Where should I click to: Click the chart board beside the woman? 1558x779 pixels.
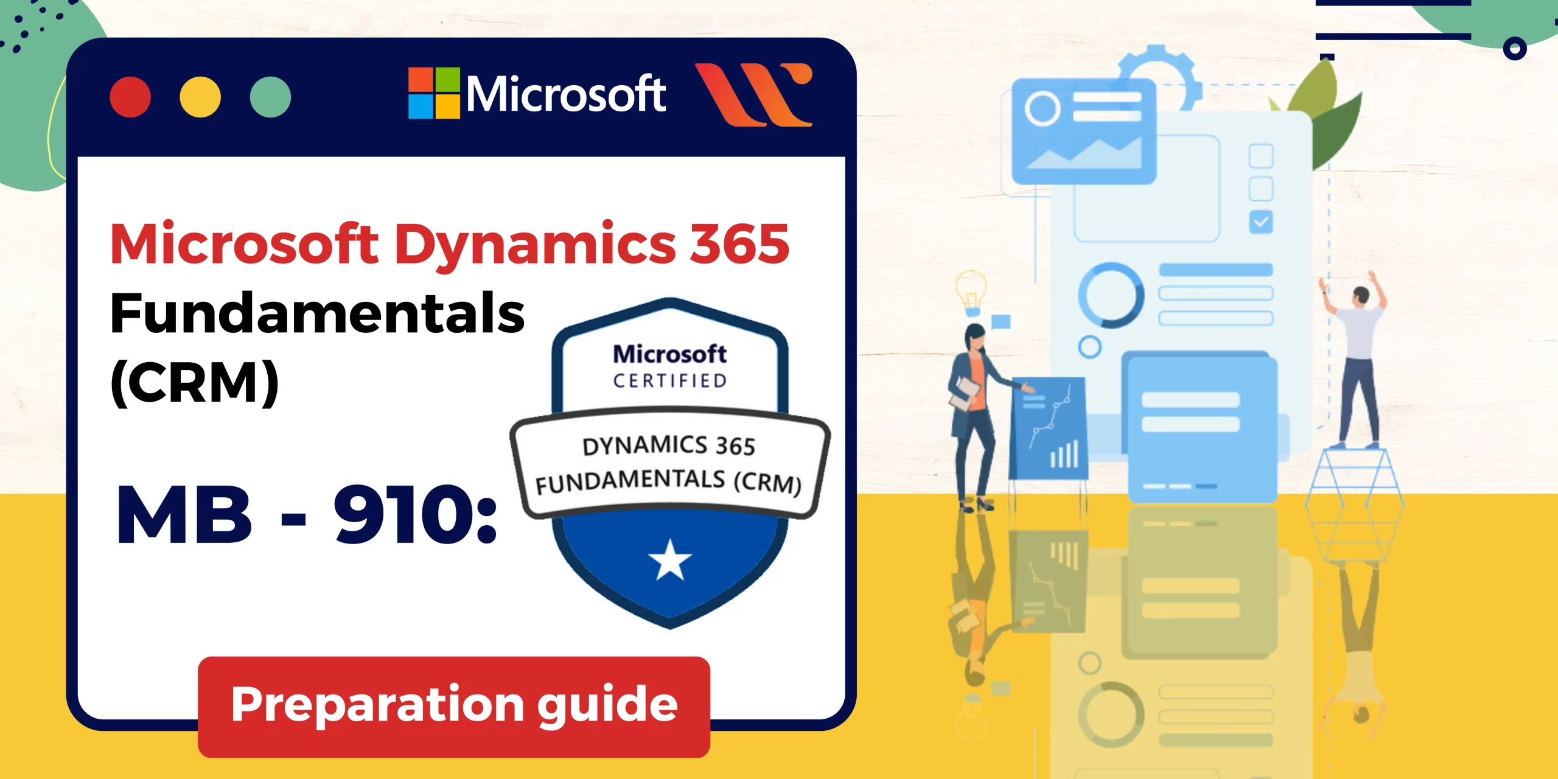tap(1048, 428)
